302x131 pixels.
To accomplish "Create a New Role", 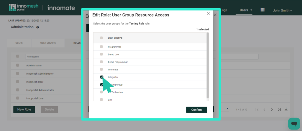I will [x=24, y=109].
